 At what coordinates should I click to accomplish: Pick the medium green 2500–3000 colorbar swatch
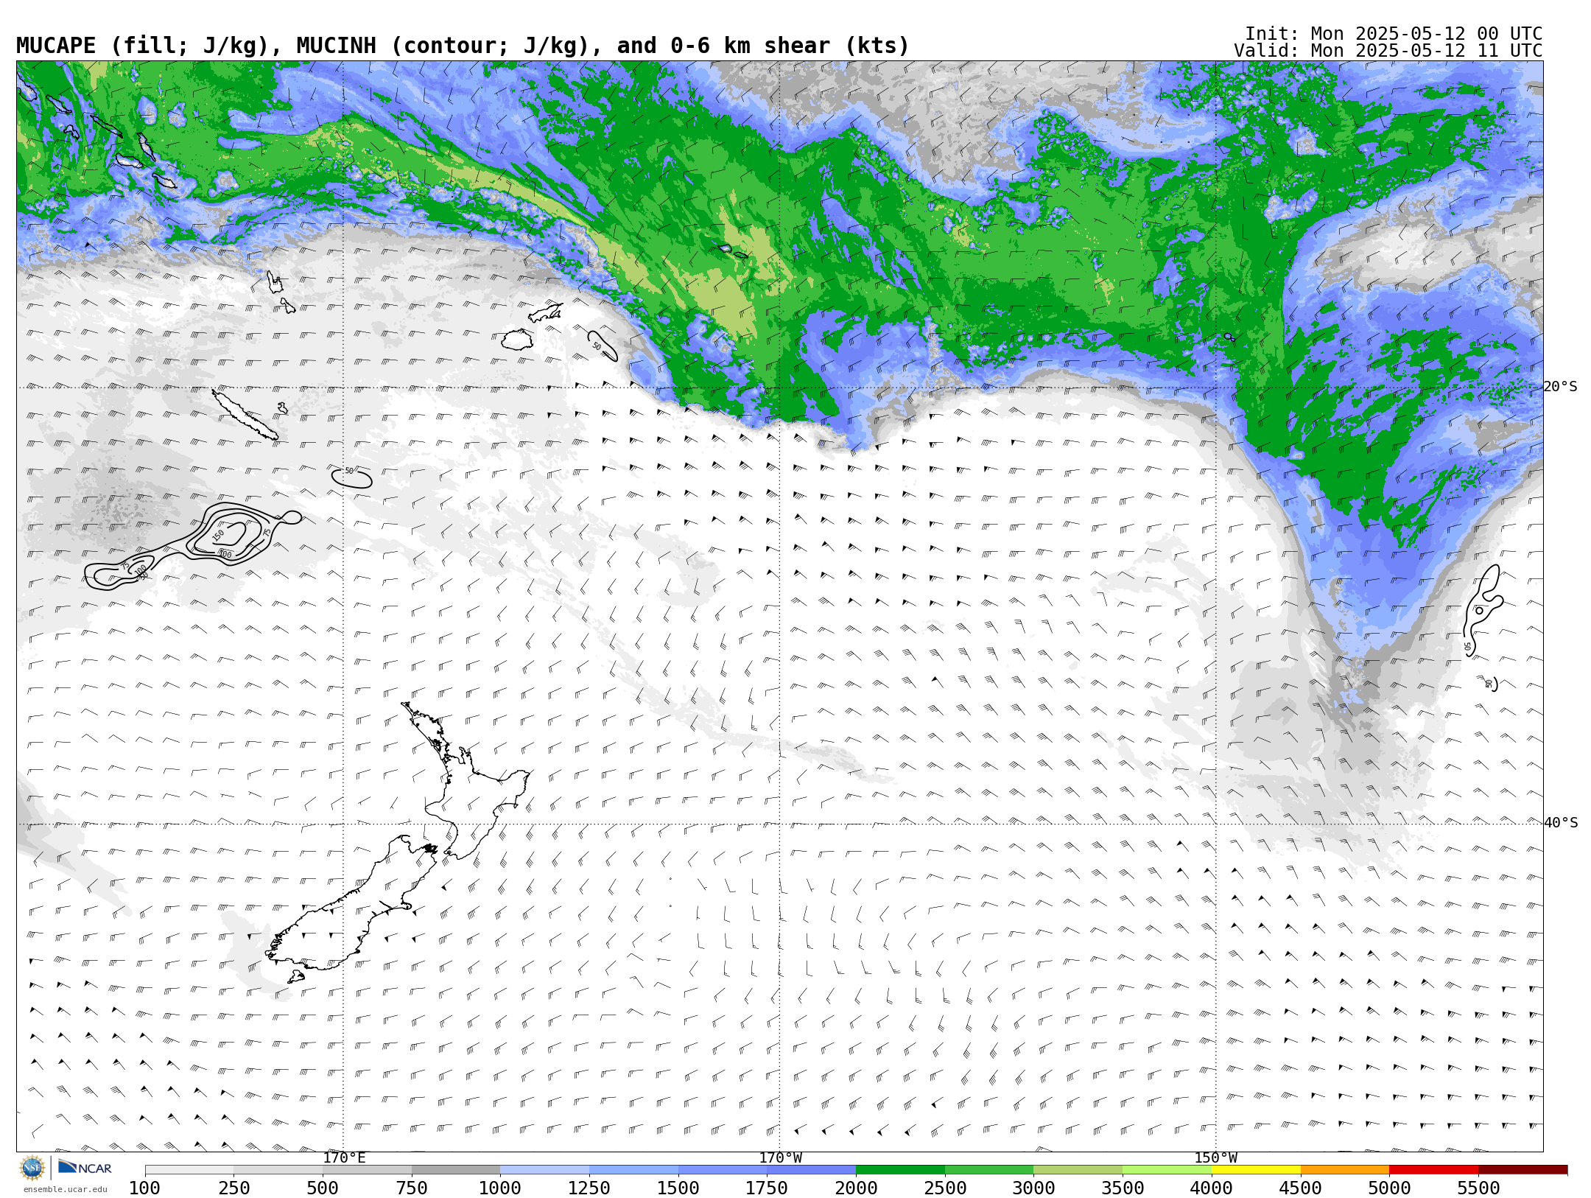click(x=989, y=1170)
